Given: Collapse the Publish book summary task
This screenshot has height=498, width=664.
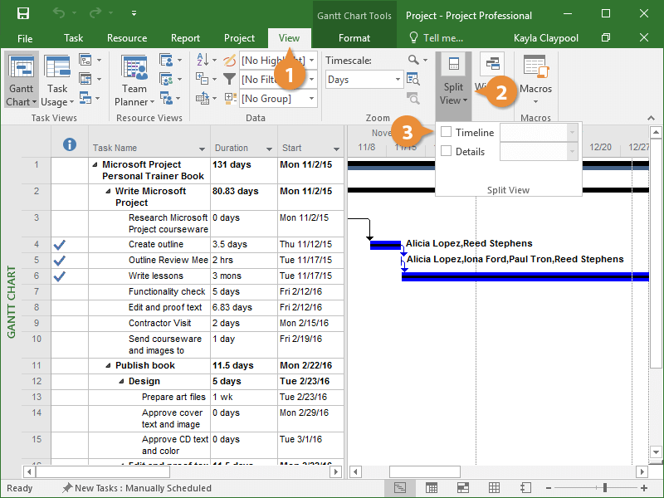Looking at the screenshot, I should coord(108,365).
